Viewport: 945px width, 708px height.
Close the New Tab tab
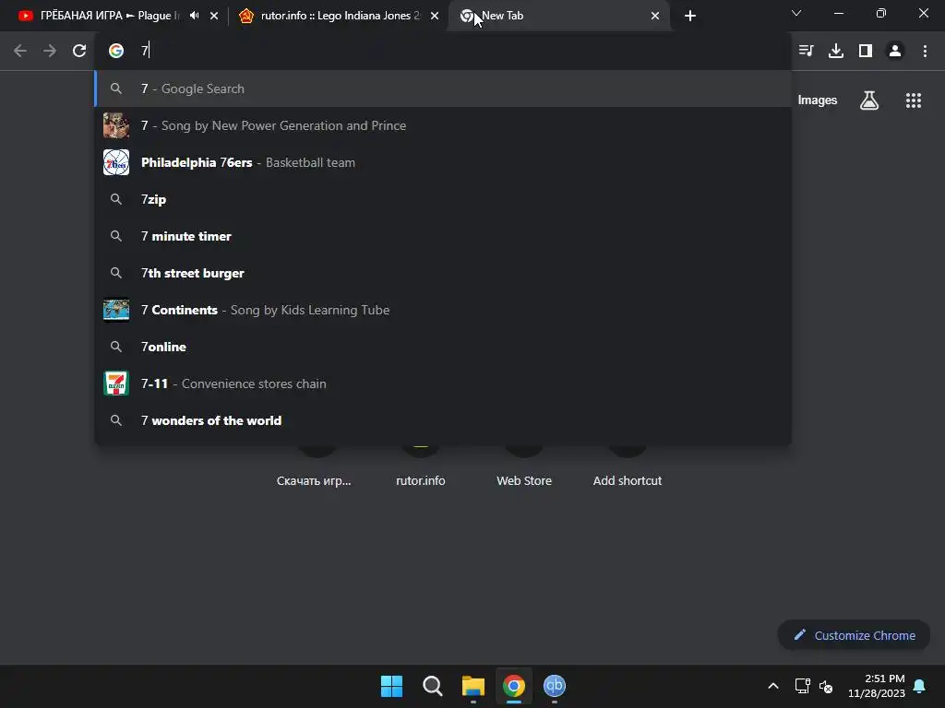click(x=655, y=16)
